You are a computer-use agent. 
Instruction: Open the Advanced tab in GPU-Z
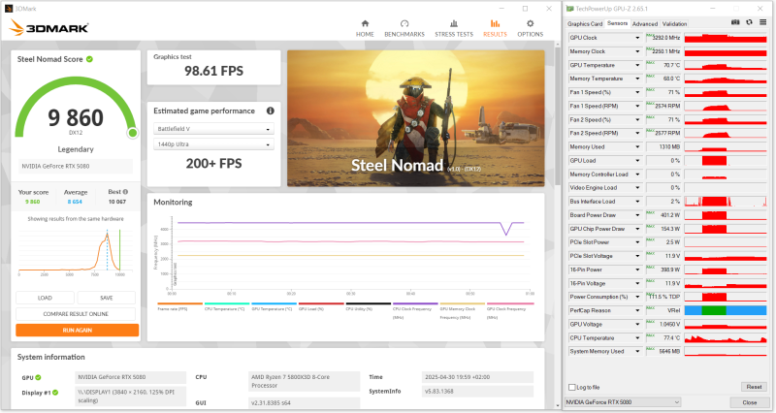645,23
